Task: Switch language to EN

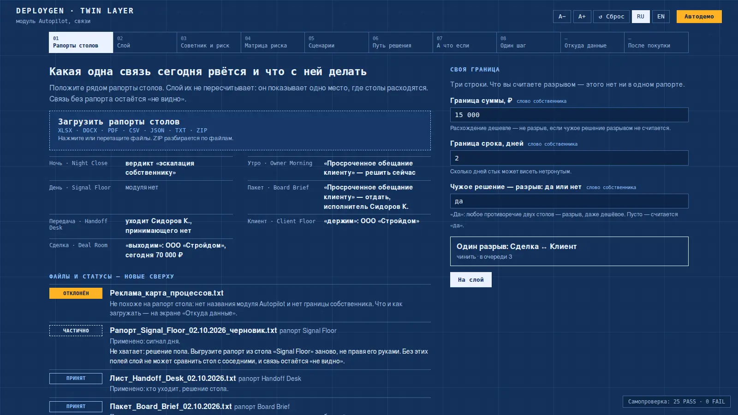Action: (661, 17)
